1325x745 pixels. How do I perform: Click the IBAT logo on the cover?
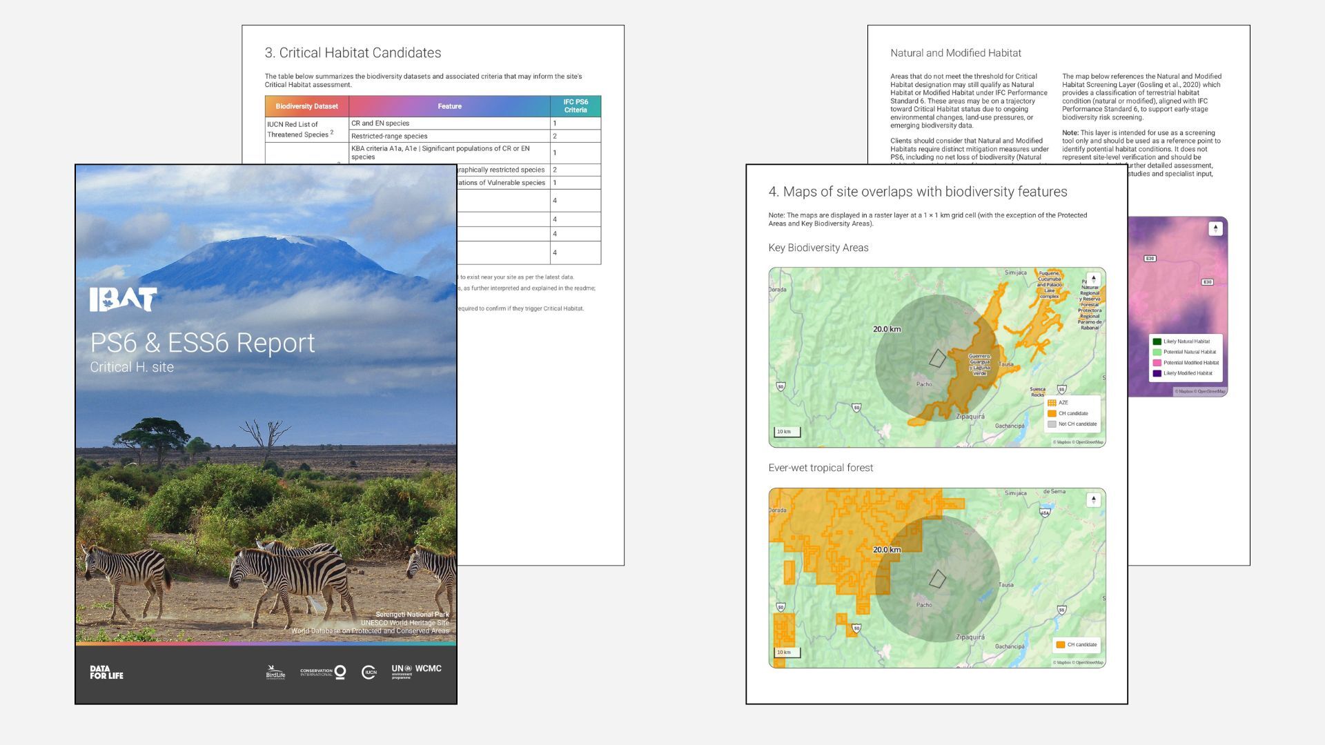pyautogui.click(x=124, y=299)
